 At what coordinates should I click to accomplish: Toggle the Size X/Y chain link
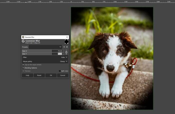pos(66,52)
